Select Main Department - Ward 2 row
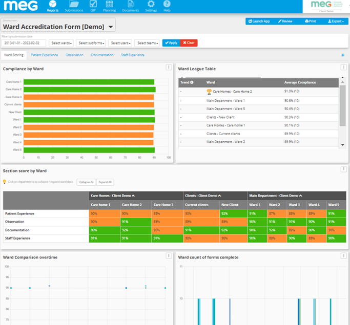Screen dimensions: 350x325 tap(259, 142)
